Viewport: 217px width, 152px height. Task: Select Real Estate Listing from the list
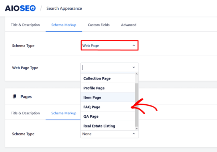pyautogui.click(x=99, y=126)
